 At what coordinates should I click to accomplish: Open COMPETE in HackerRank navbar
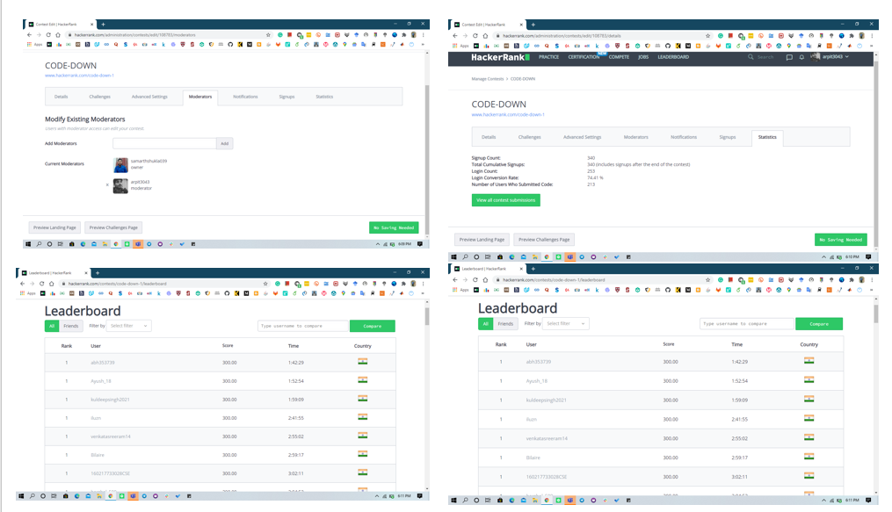(x=619, y=57)
